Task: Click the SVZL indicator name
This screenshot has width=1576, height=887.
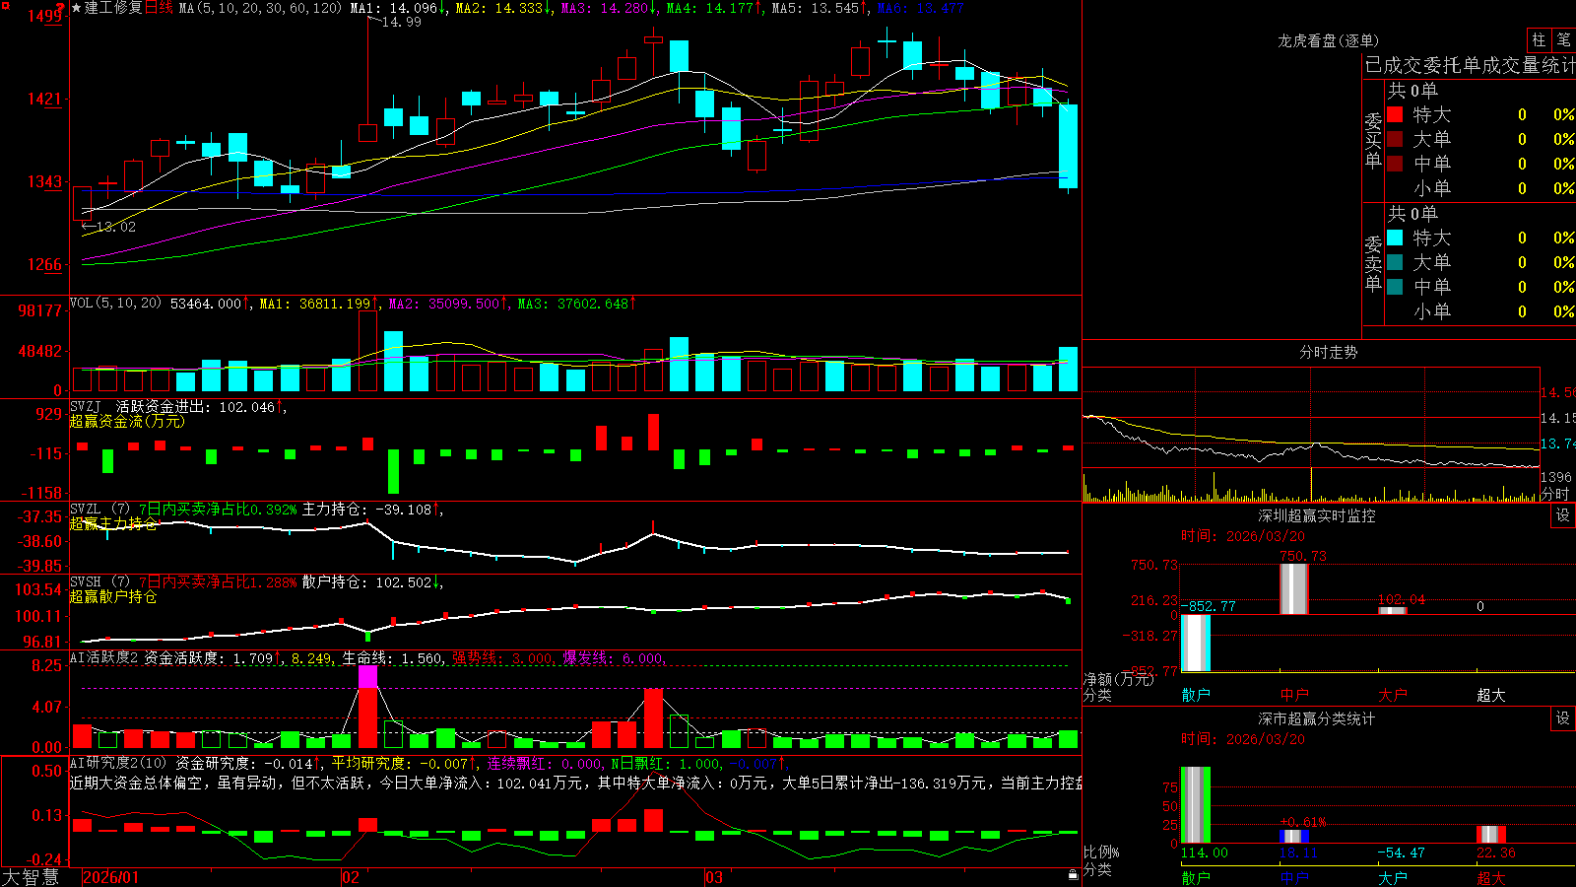Action: click(86, 509)
